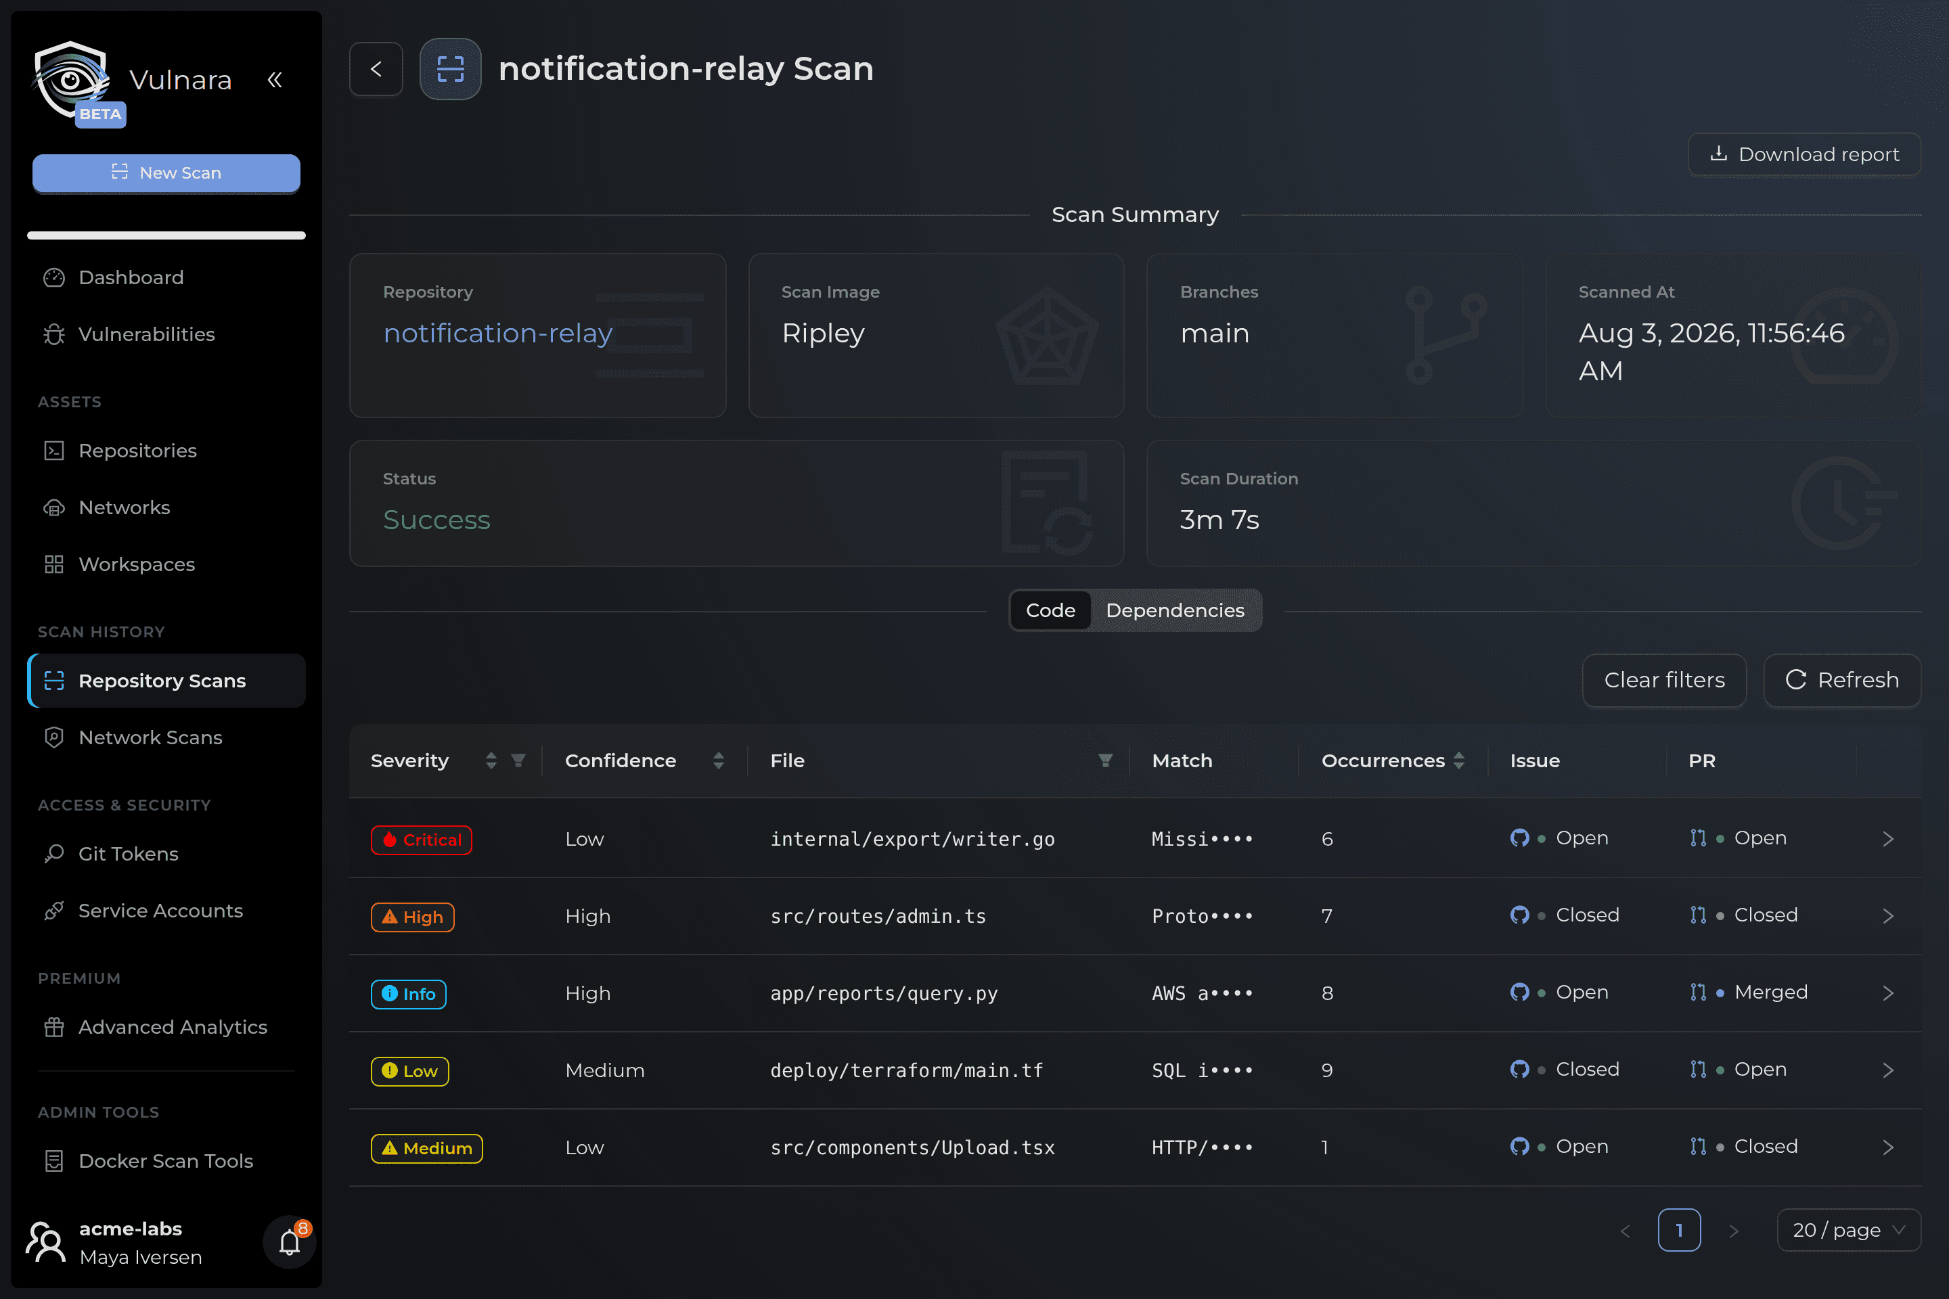Sort by Occurrences column arrows

click(1459, 760)
